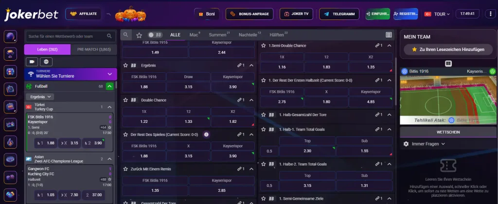Pick Kayserispor 2.85 in Zurück Mit Einem Remis
498x204 pixels.
pos(222,190)
